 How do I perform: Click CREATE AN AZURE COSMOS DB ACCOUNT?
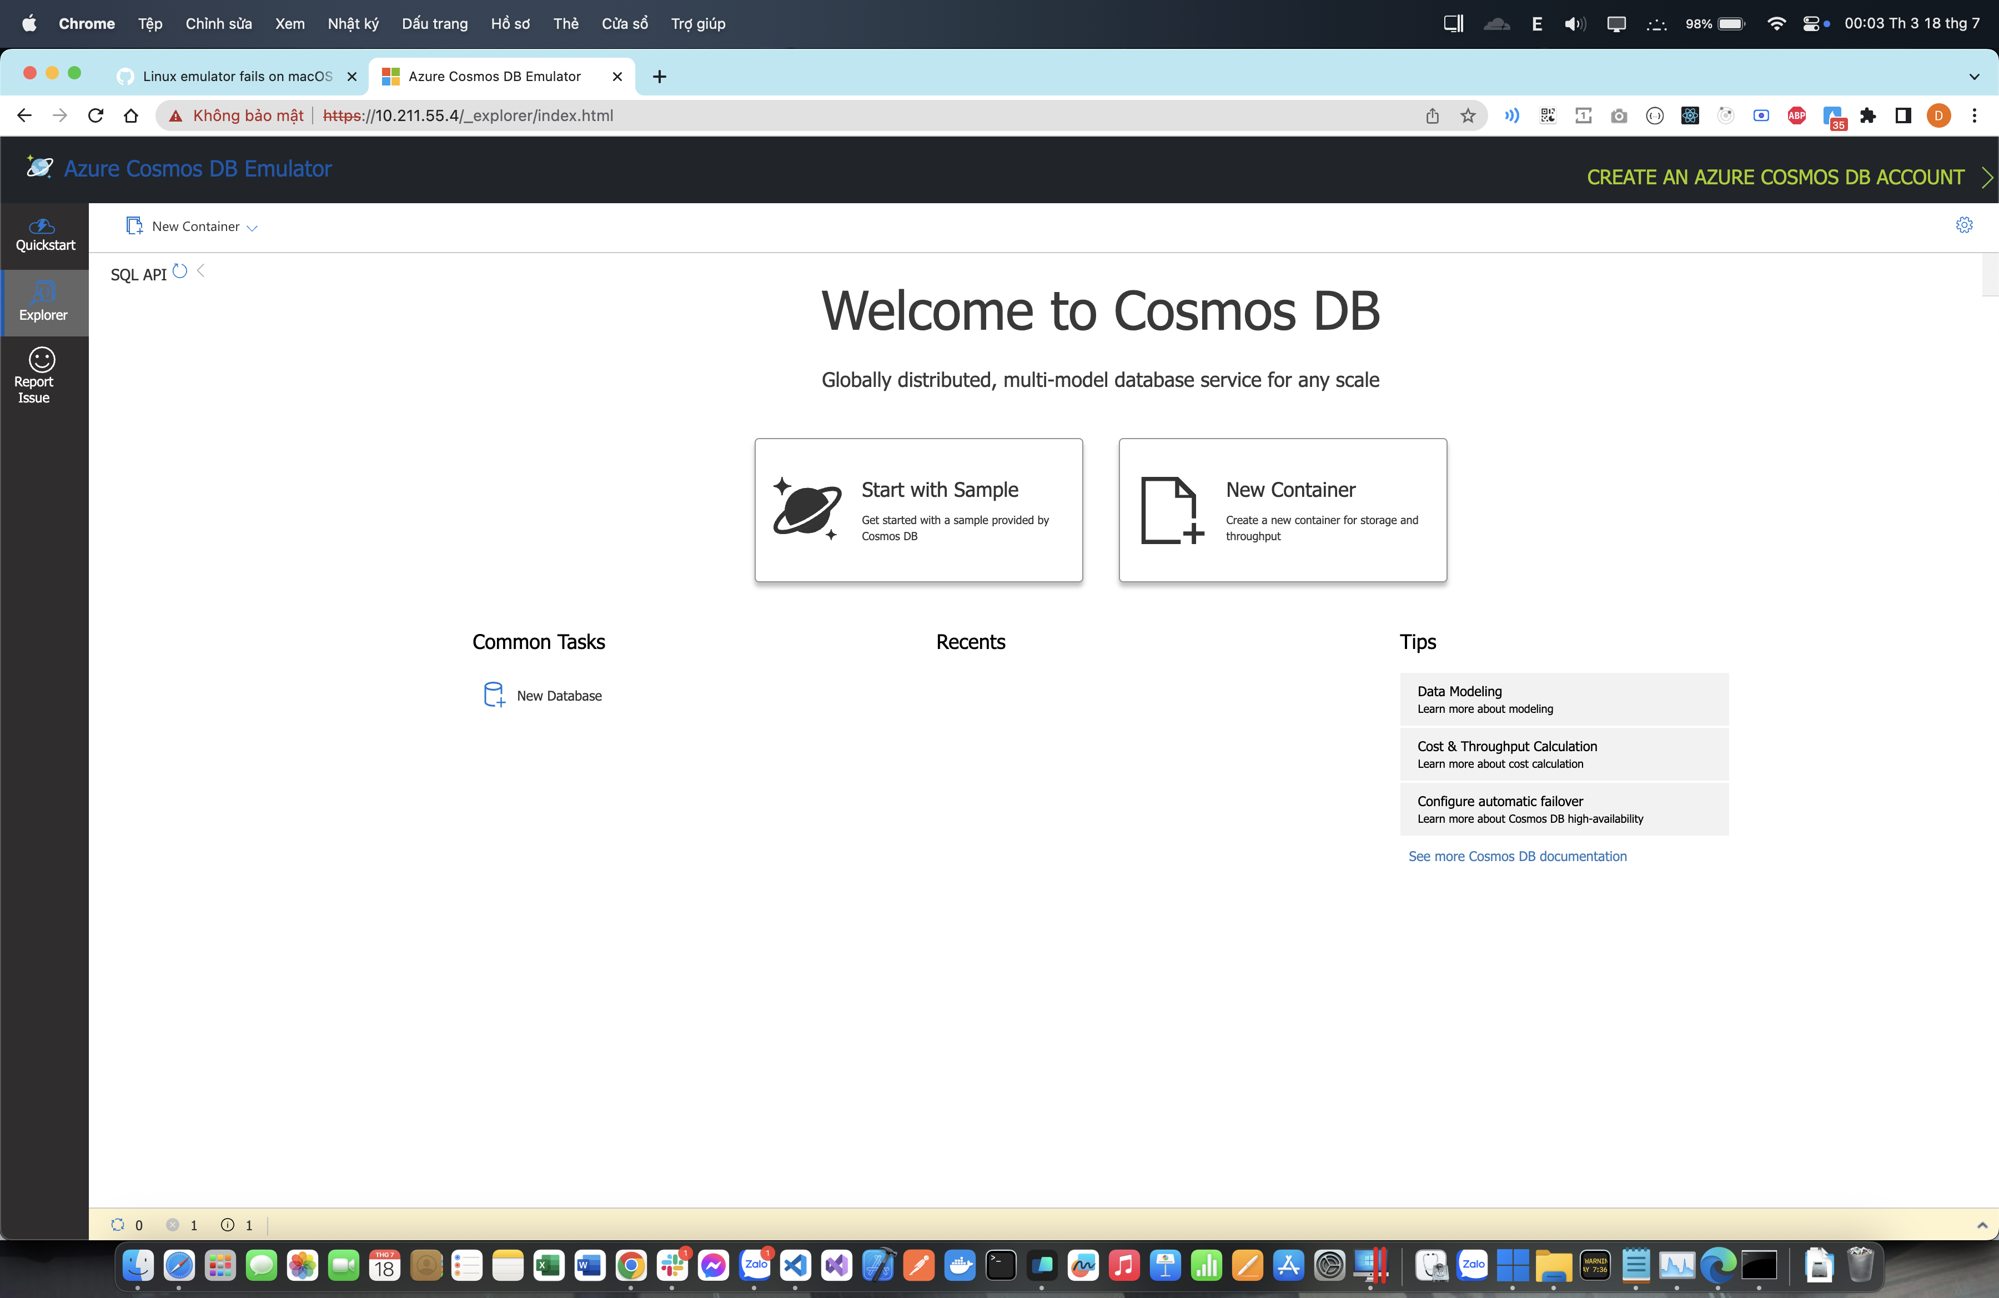[x=1776, y=177]
